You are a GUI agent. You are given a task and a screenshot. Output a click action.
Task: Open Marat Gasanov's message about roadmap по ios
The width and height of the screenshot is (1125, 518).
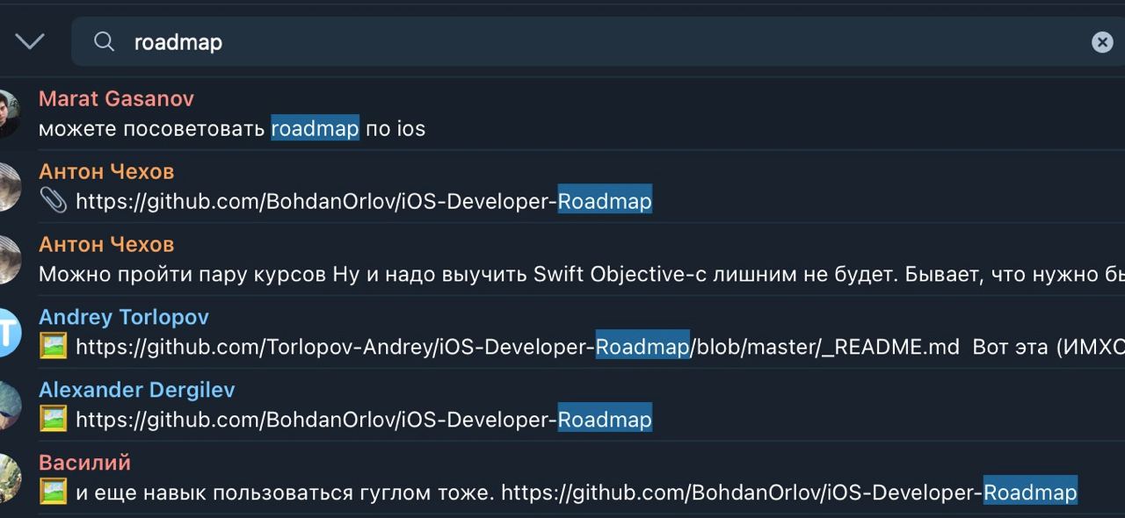click(x=232, y=128)
